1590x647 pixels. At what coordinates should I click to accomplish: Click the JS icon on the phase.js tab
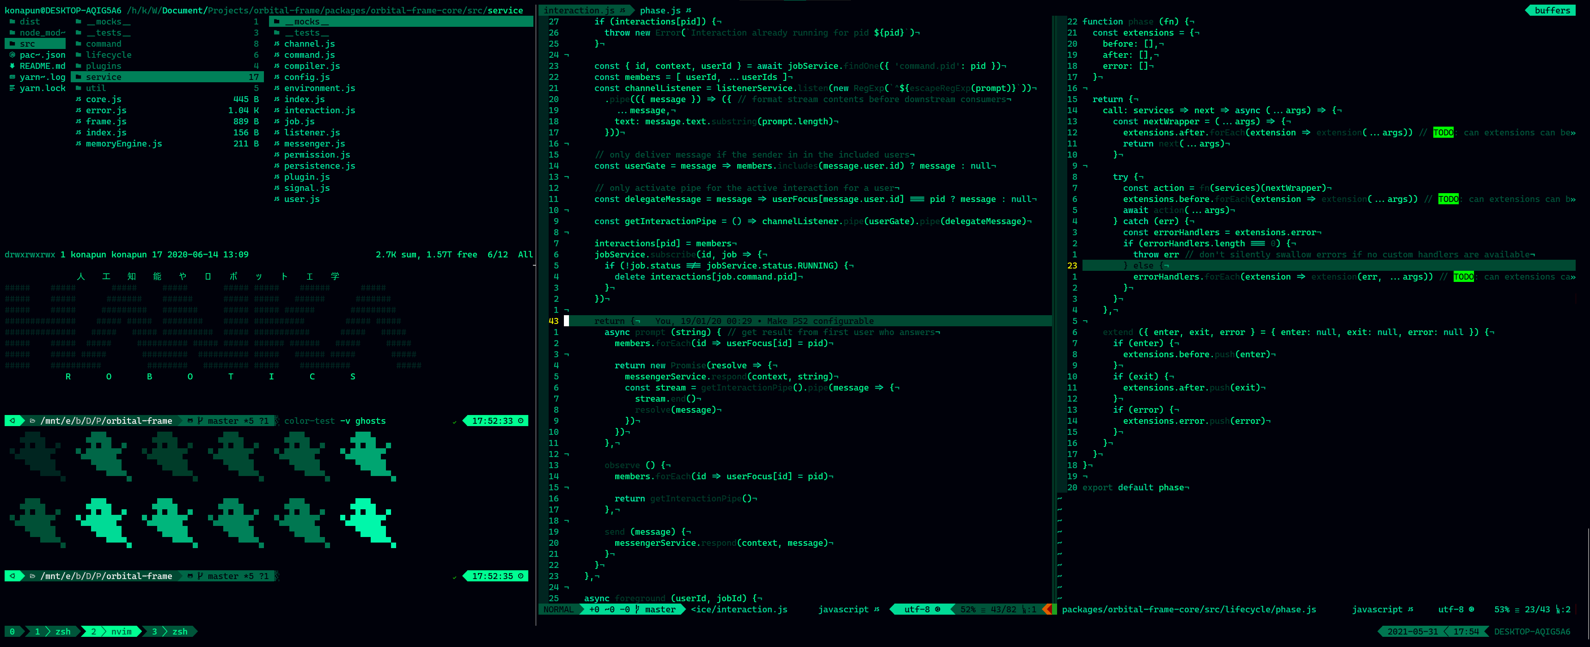coord(688,11)
